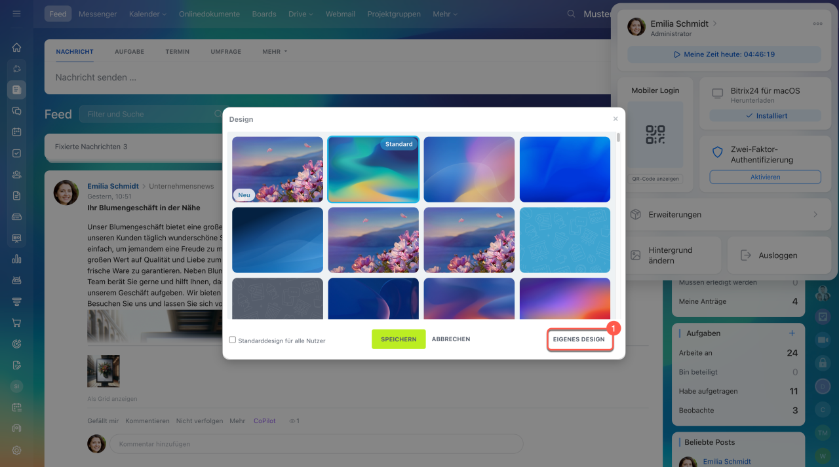Viewport: 839px width, 467px height.
Task: Click the three-dots menu in profile panel
Action: click(817, 24)
